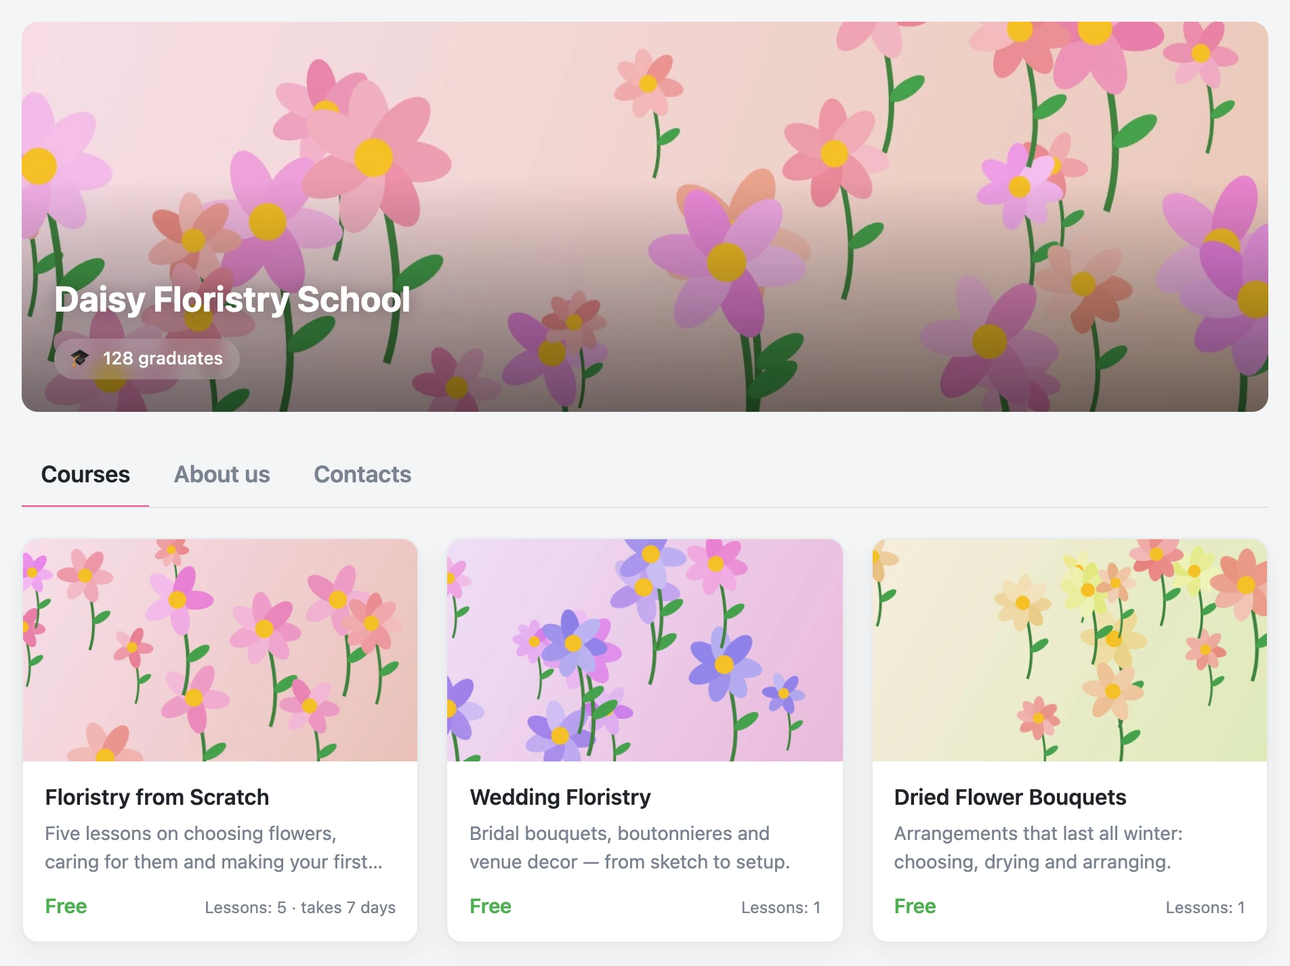Click the 128 graduates badge
Screen dimensions: 1290x966
147,358
